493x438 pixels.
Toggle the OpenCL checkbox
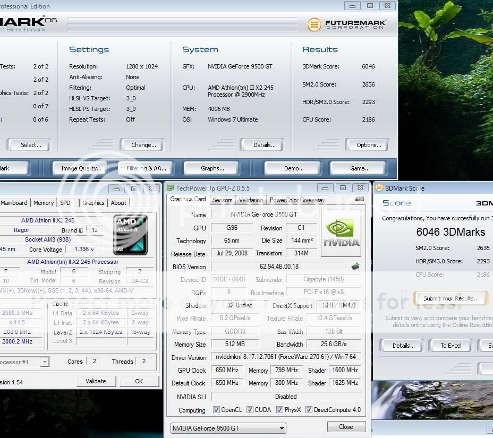[x=216, y=410]
